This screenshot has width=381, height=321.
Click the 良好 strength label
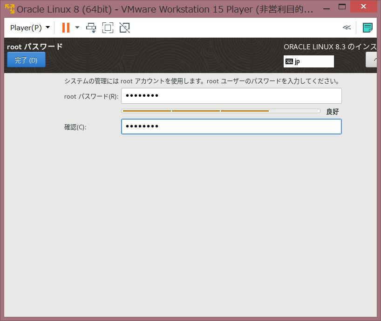tap(332, 112)
